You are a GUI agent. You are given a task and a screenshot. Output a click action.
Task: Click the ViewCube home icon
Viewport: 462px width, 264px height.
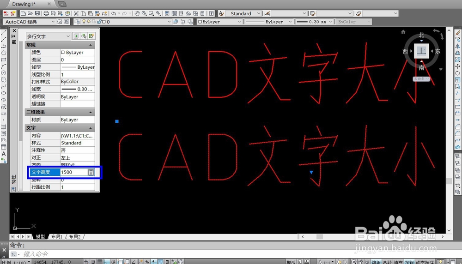click(x=403, y=32)
